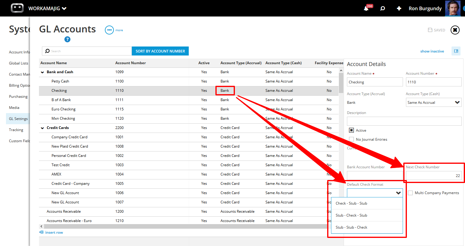Click the more options ellipsis icon

coord(109,30)
